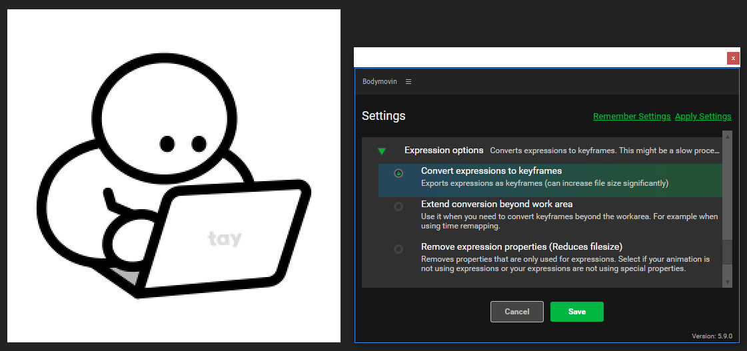
Task: Click the Expression options heading text
Action: click(444, 150)
